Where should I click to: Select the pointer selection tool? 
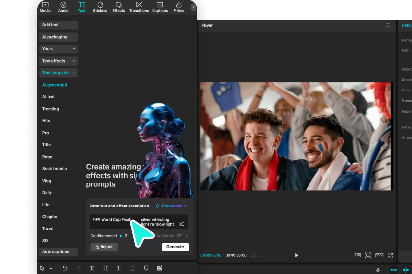42,268
